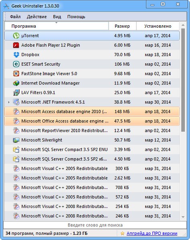Open the Помощь menu

point(76,17)
